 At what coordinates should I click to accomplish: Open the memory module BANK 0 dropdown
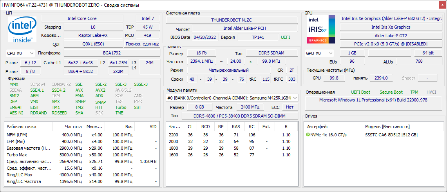(x=232, y=98)
